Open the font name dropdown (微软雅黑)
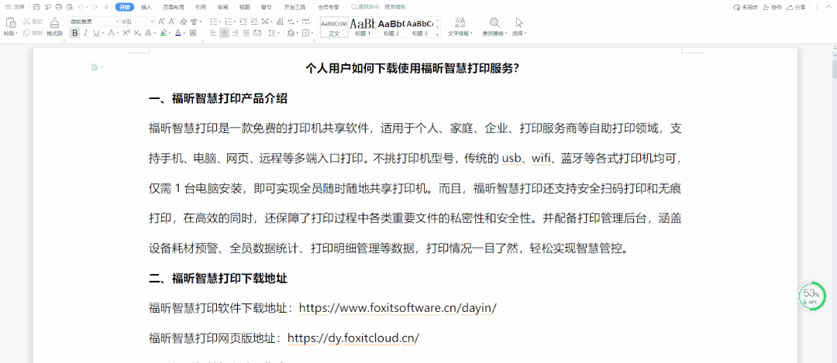This screenshot has width=837, height=363. [117, 22]
